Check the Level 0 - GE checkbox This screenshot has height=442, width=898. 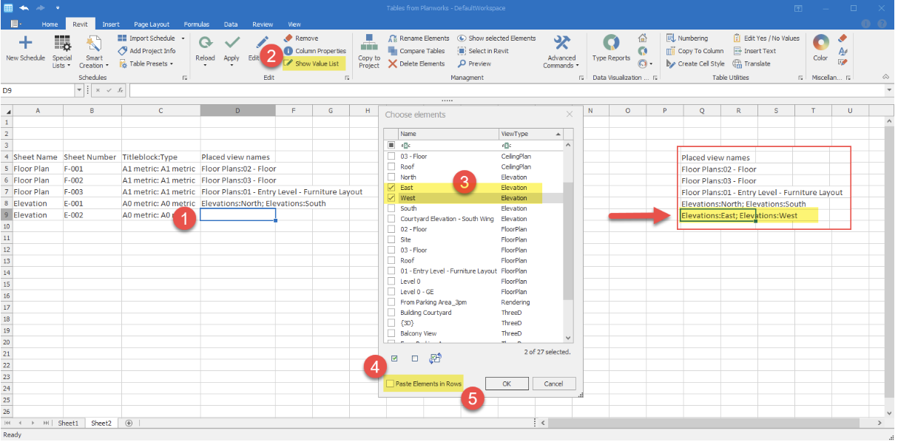[392, 292]
